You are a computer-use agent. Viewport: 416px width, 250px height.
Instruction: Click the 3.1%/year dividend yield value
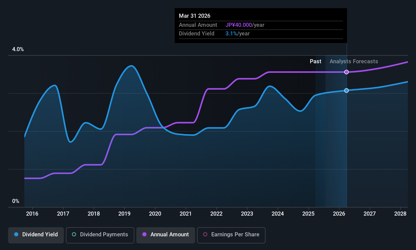tap(237, 34)
